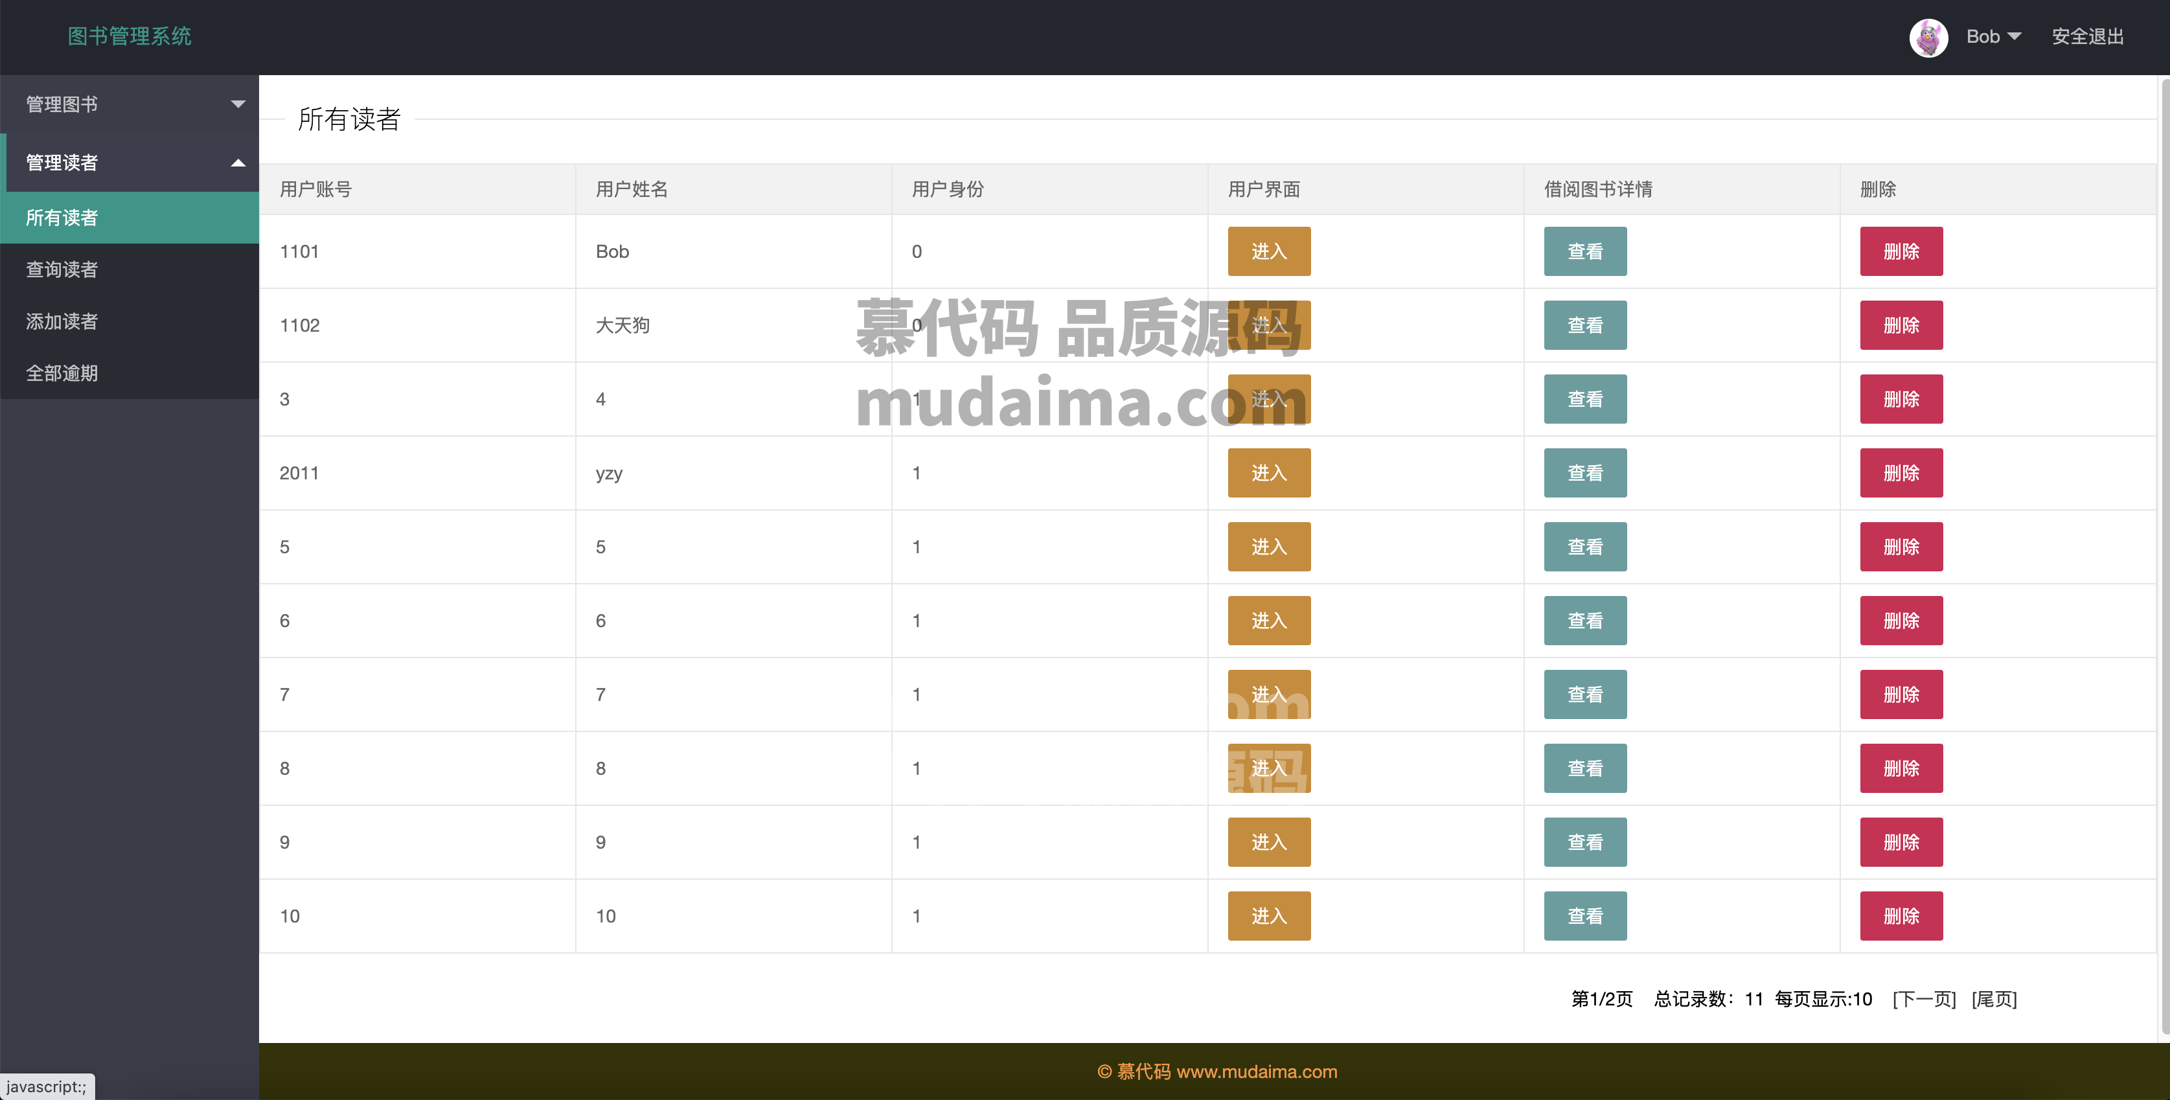Click 删除 for user 1101 Bob

[x=1901, y=251]
